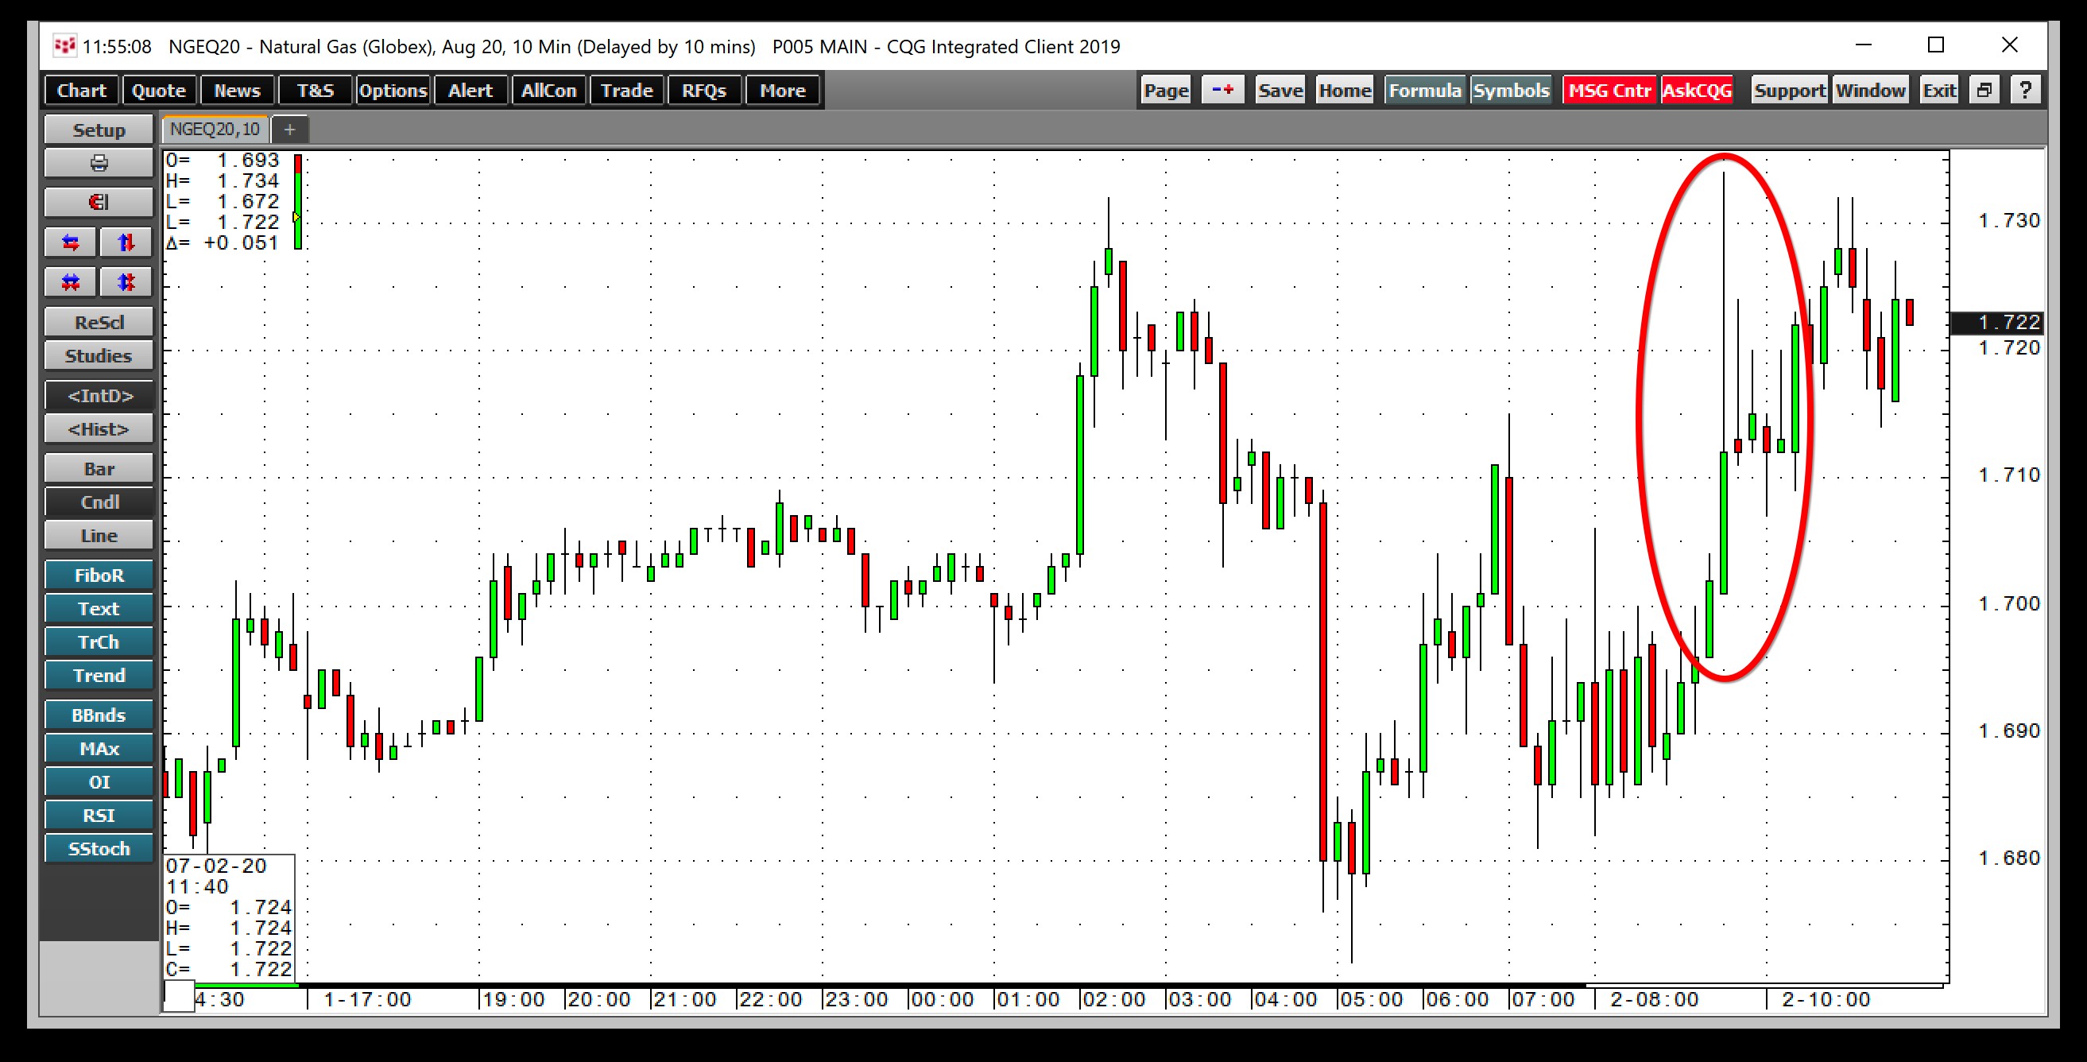Add the RSI study
Viewport: 2087px width, 1062px height.
click(99, 816)
